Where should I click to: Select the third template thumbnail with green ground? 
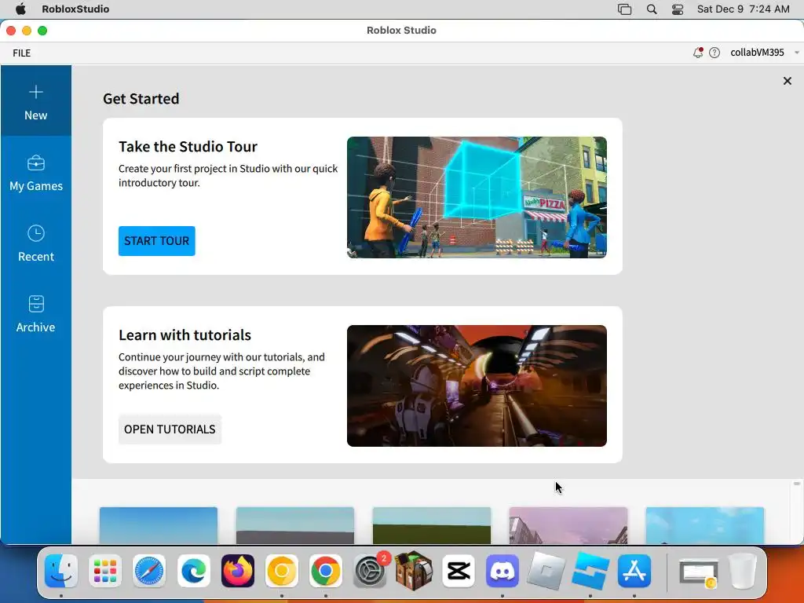432,525
